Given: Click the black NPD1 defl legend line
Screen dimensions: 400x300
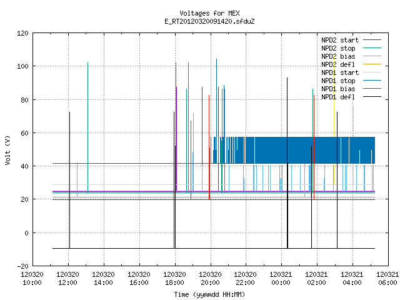Looking at the screenshot, I should point(372,97).
